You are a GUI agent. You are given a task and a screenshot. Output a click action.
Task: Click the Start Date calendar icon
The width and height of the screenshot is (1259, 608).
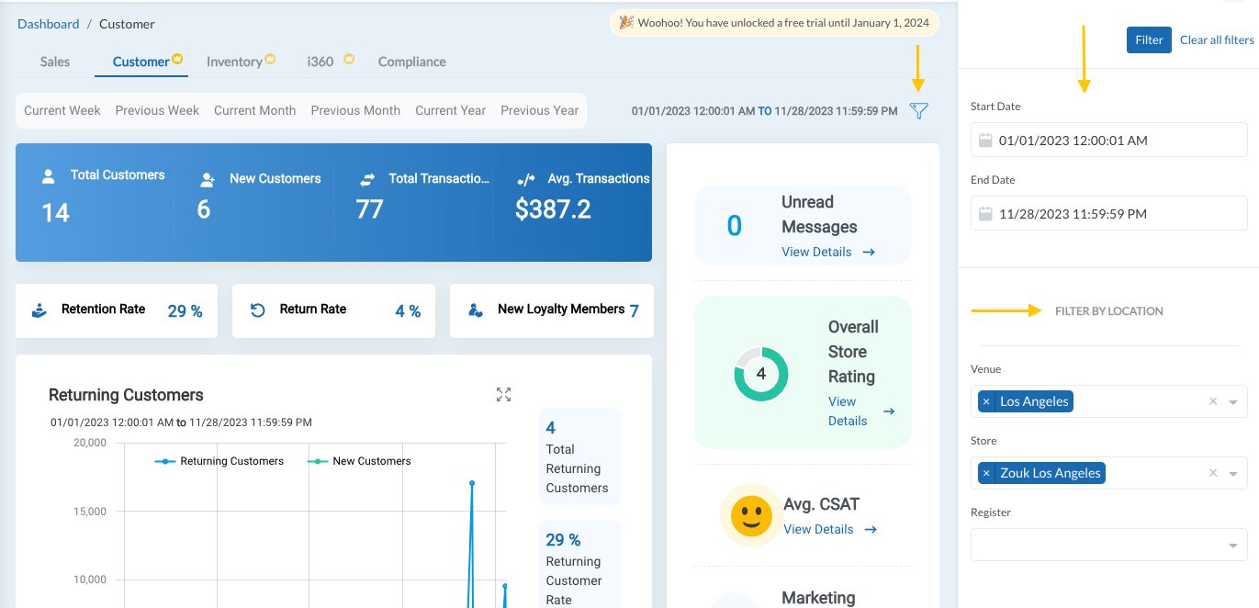[985, 141]
